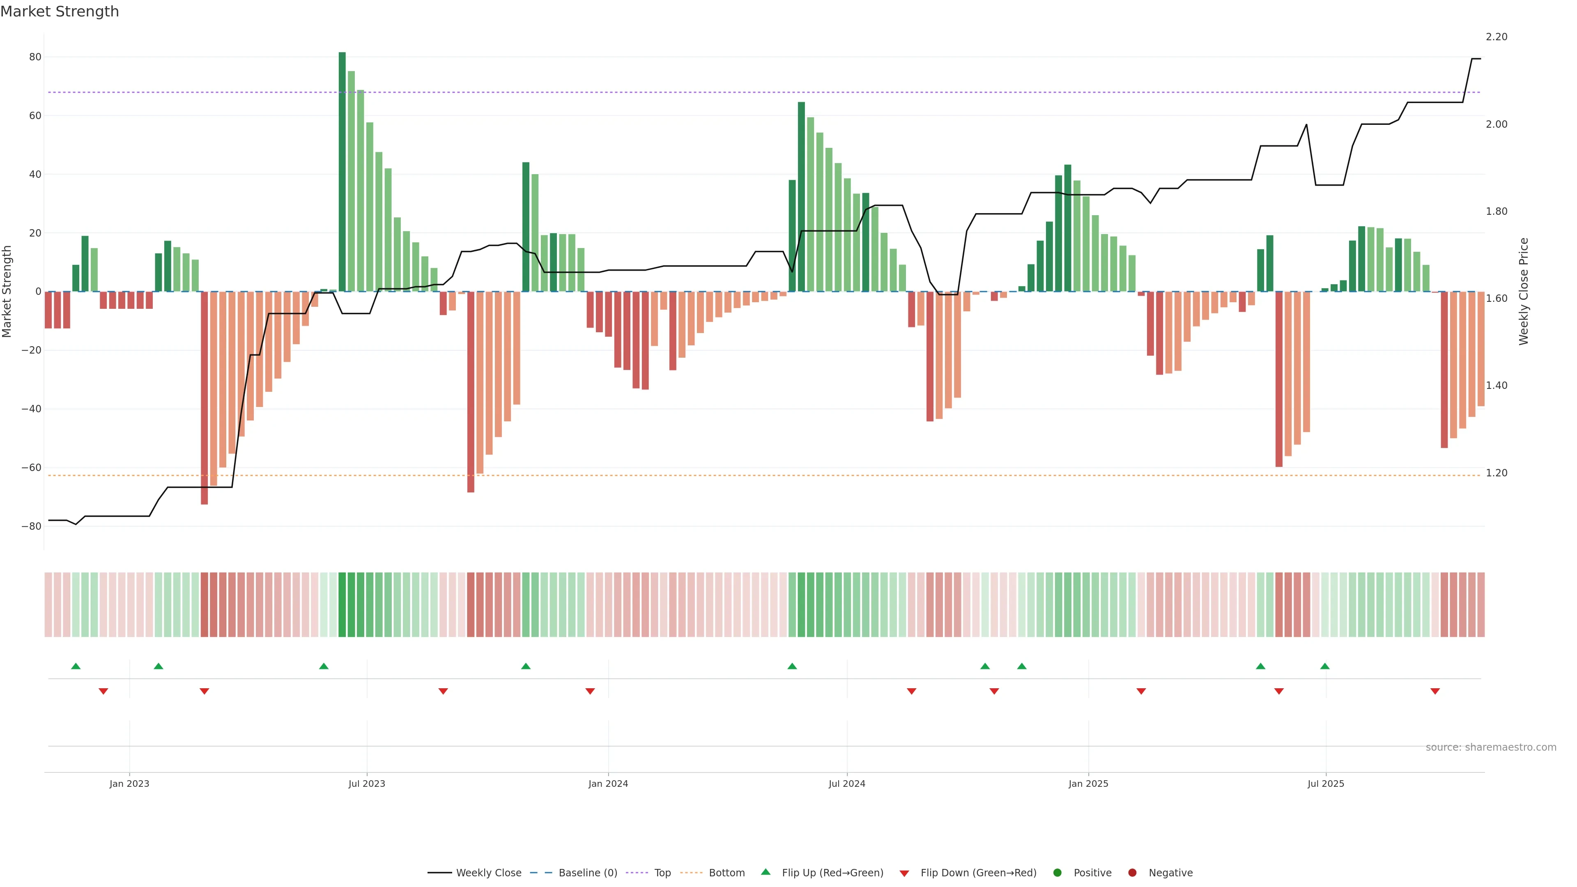The image size is (1577, 887).
Task: Click the deepest red bar in early 2023
Action: pyautogui.click(x=205, y=398)
